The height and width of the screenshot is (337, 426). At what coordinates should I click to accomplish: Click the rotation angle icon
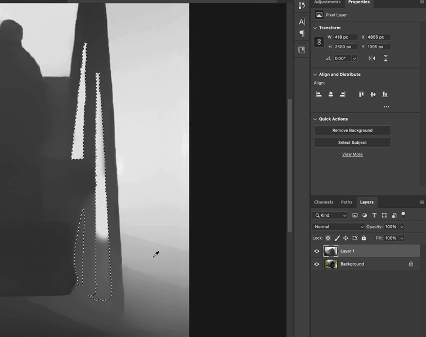[x=328, y=58]
